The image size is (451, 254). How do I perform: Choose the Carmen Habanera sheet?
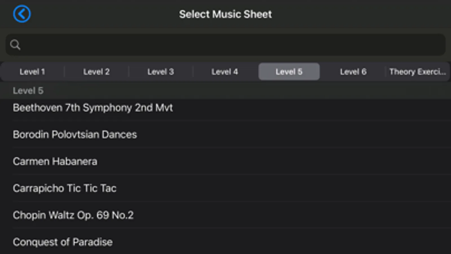tap(55, 161)
